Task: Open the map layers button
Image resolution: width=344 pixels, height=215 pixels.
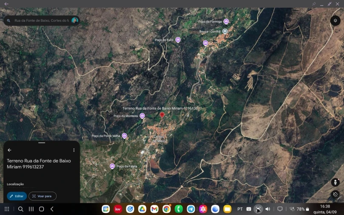Action: click(335, 20)
